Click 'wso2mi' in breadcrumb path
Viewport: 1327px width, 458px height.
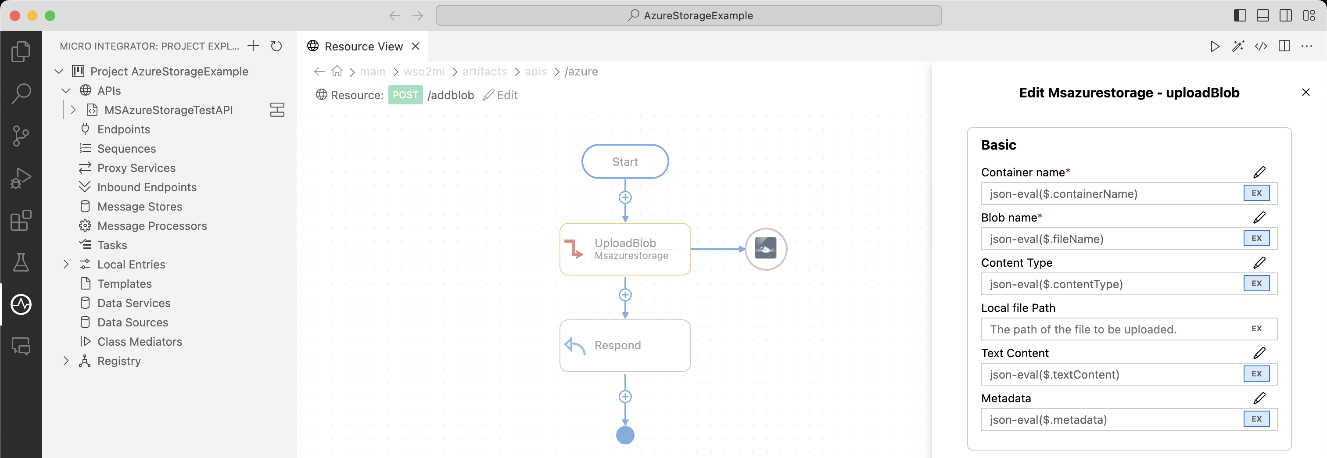[424, 72]
